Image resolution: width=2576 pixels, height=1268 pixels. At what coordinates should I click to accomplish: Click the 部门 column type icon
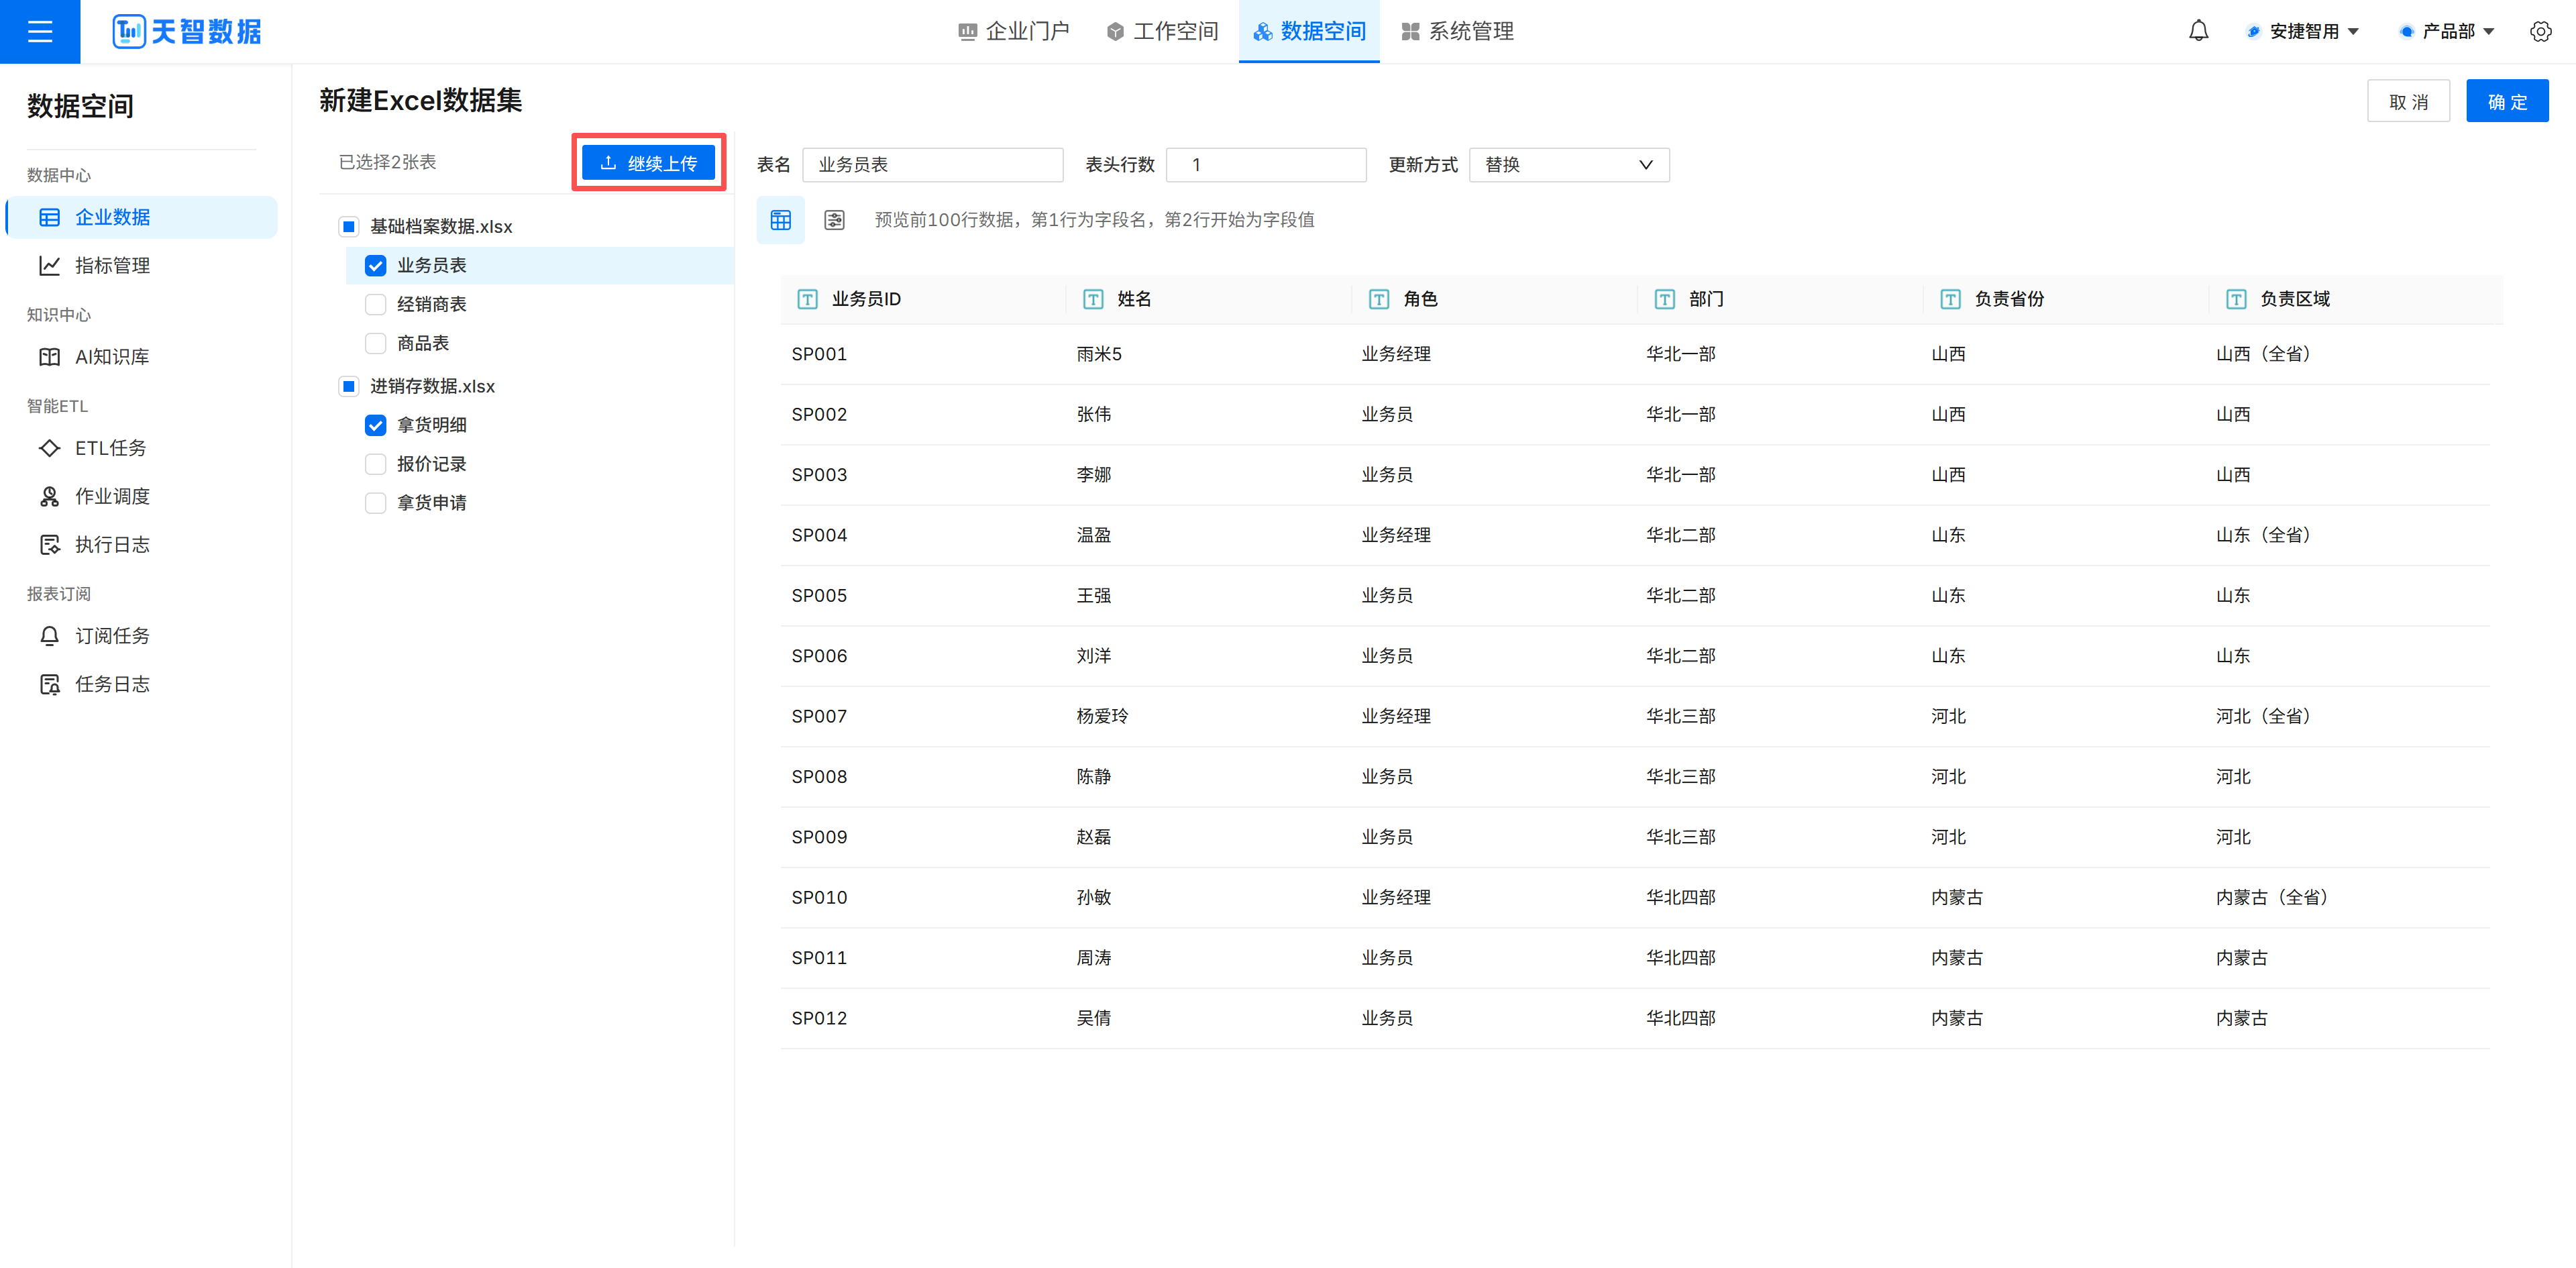tap(1665, 299)
